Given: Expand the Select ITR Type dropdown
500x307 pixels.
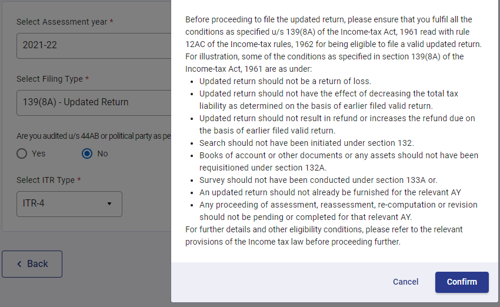Looking at the screenshot, I should (69, 203).
